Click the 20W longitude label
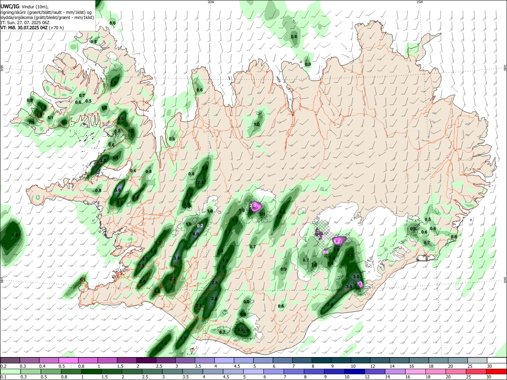The width and height of the screenshot is (507, 380). pyautogui.click(x=211, y=2)
